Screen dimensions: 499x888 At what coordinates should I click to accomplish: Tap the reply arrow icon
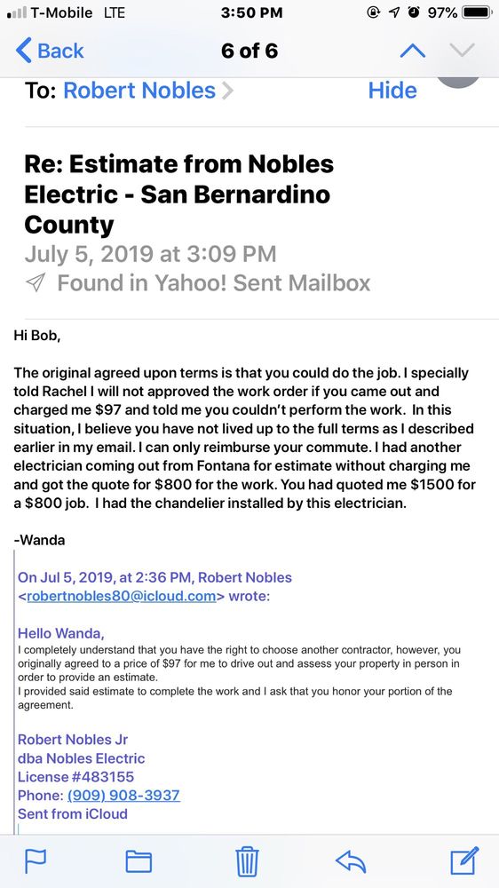[351, 862]
